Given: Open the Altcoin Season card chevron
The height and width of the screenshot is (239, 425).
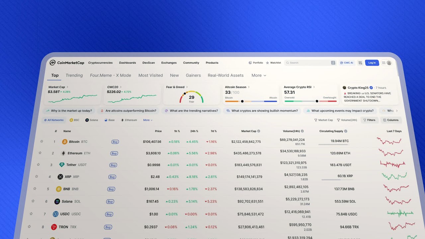Looking at the screenshot, I should coord(249,87).
